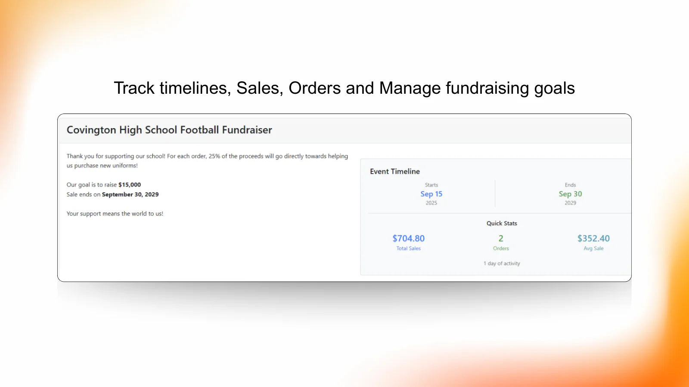Image resolution: width=689 pixels, height=387 pixels.
Task: Click the timeline divider between start and end dates
Action: tap(495, 193)
